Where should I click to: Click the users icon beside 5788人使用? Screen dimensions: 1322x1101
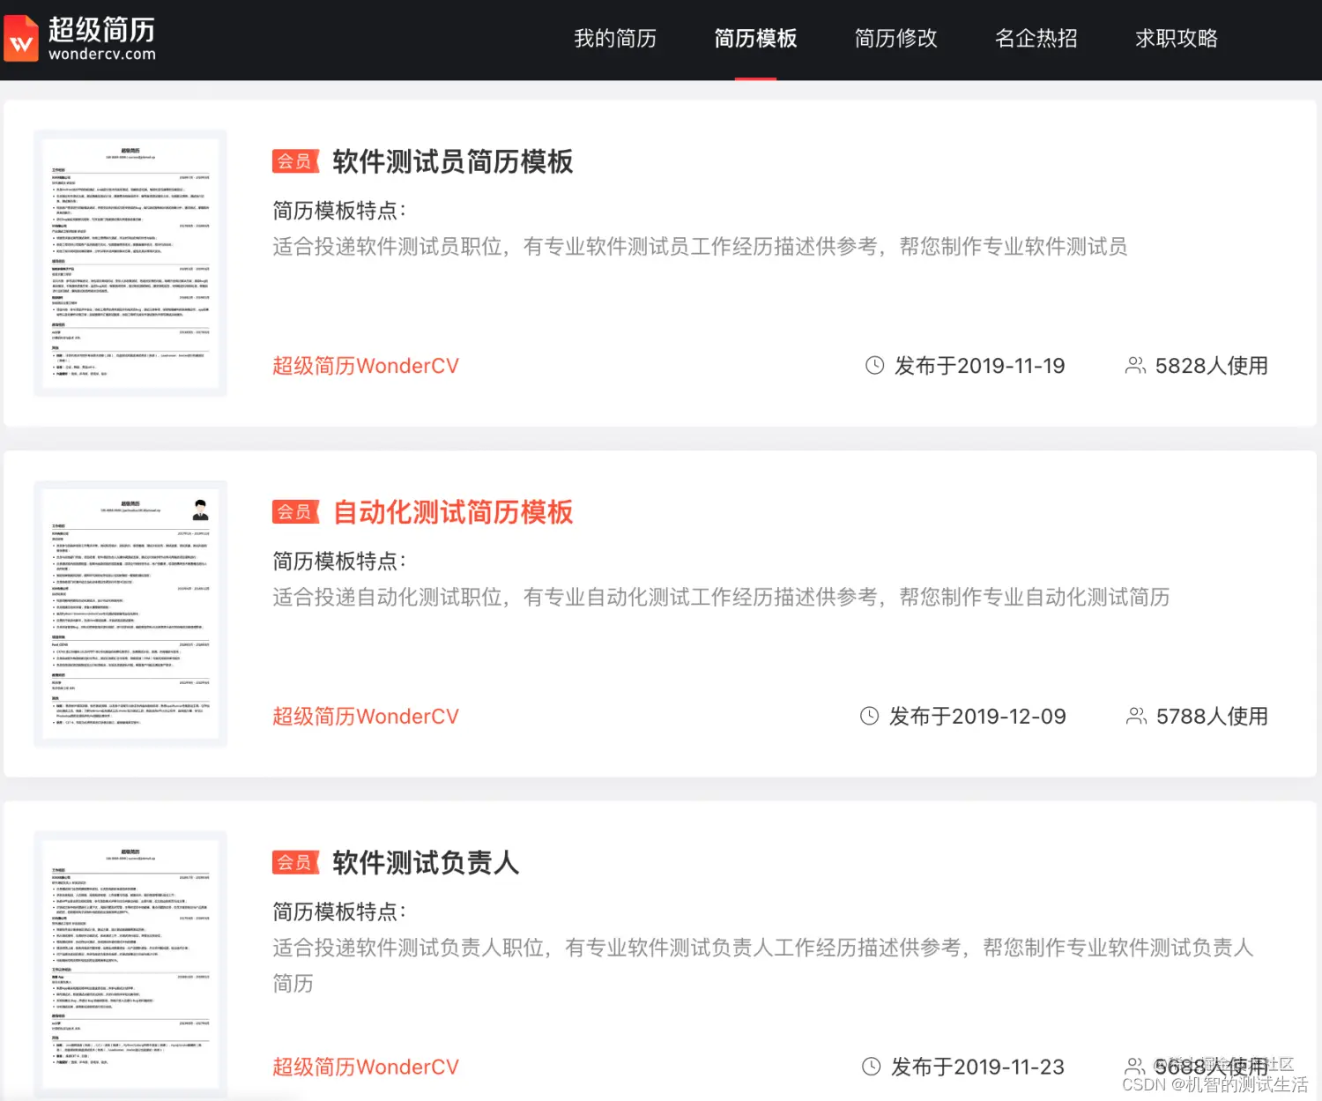click(1136, 717)
